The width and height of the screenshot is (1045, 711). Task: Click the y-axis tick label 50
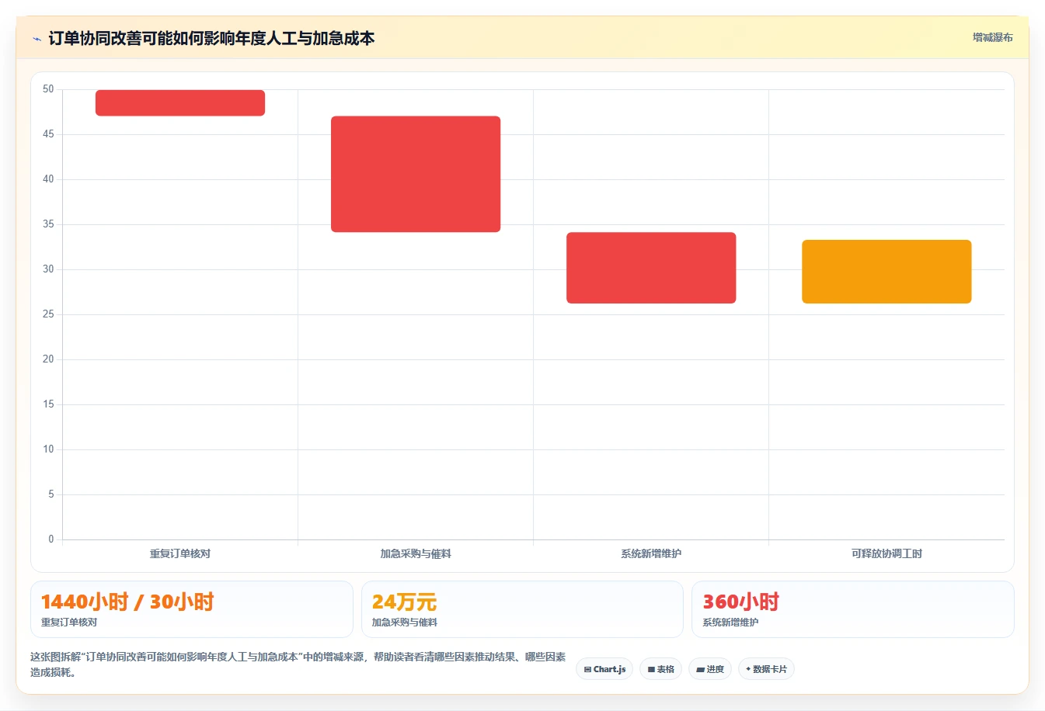[48, 89]
